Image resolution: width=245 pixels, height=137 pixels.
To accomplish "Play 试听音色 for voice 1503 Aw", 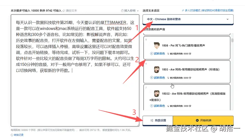I will pyautogui.click(x=158, y=78).
